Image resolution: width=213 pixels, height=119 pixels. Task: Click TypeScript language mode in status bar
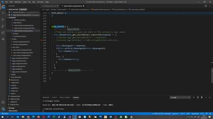[x=195, y=114]
